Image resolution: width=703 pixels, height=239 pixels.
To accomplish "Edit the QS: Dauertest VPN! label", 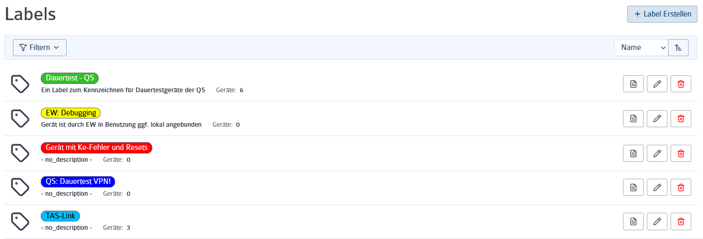I will tap(657, 187).
